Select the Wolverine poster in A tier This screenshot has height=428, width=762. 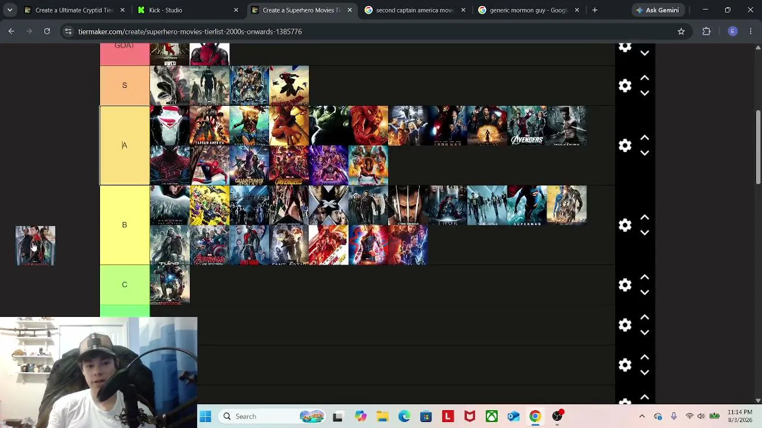coord(567,125)
